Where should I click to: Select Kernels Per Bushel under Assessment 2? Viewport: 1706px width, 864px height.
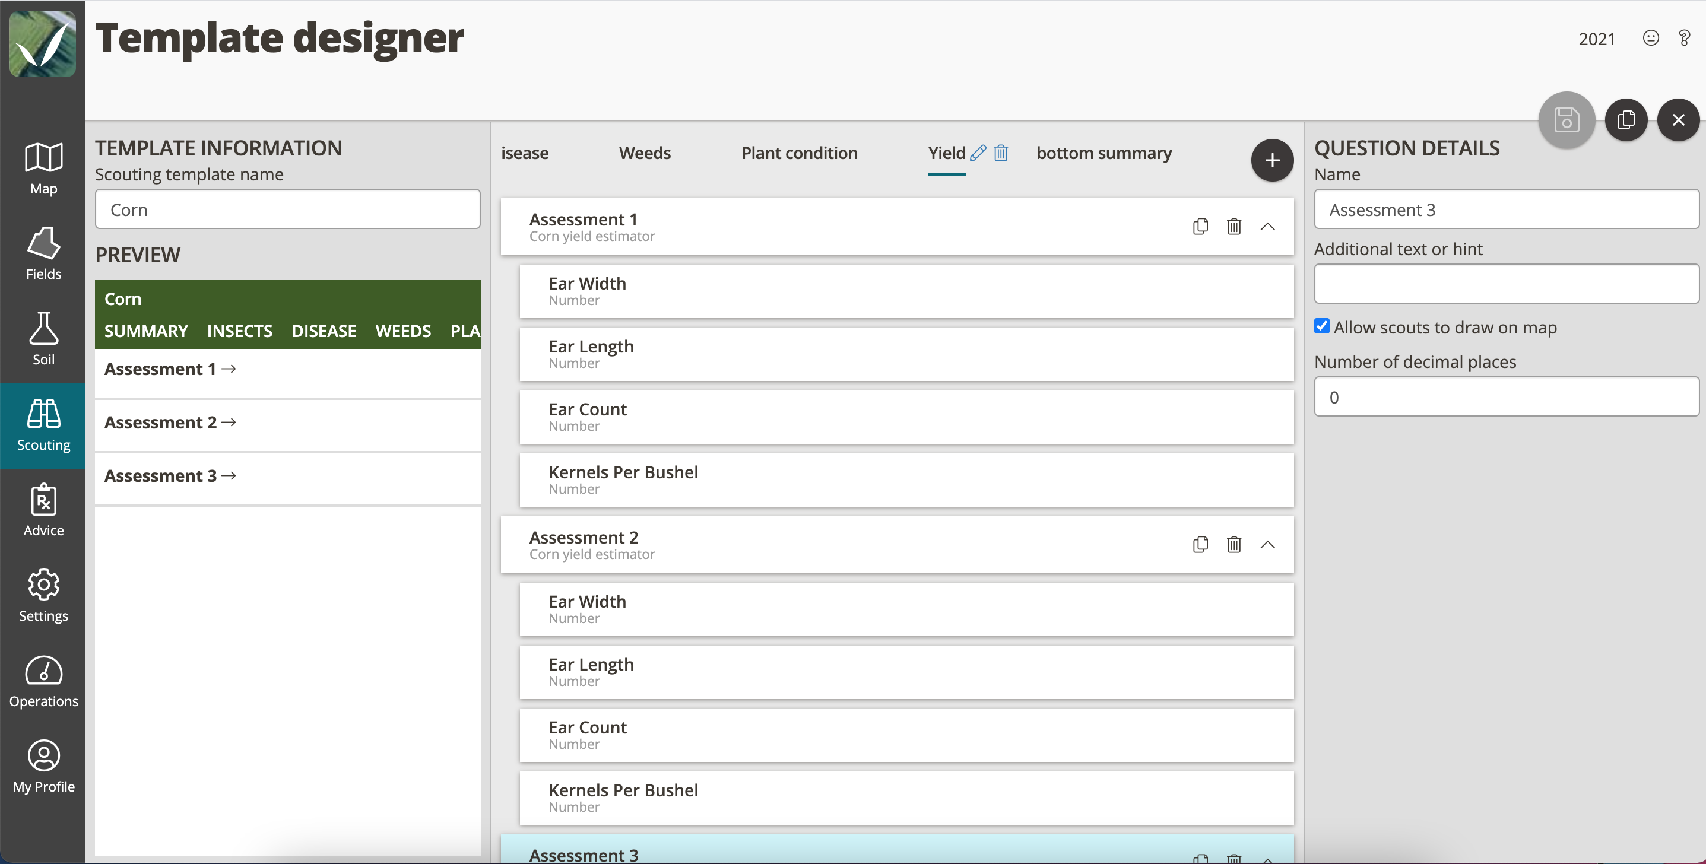pos(906,798)
